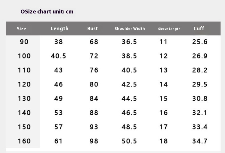The height and width of the screenshot is (153, 225).
Task: Click the "Size chart unit: cm" title
Action: pyautogui.click(x=47, y=12)
